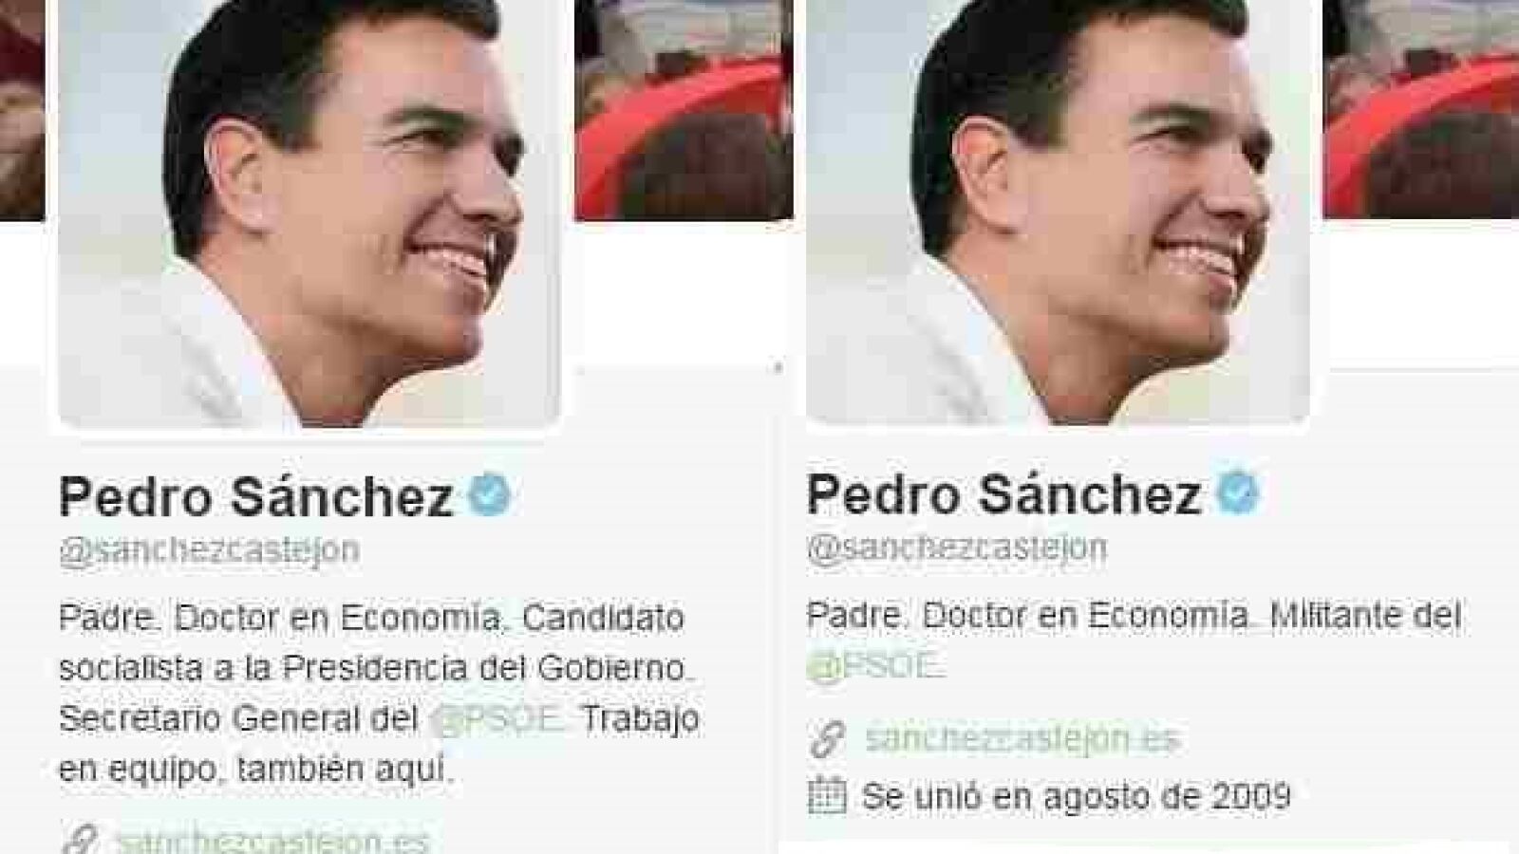Click the right bio text 'Militante del'

1365,616
